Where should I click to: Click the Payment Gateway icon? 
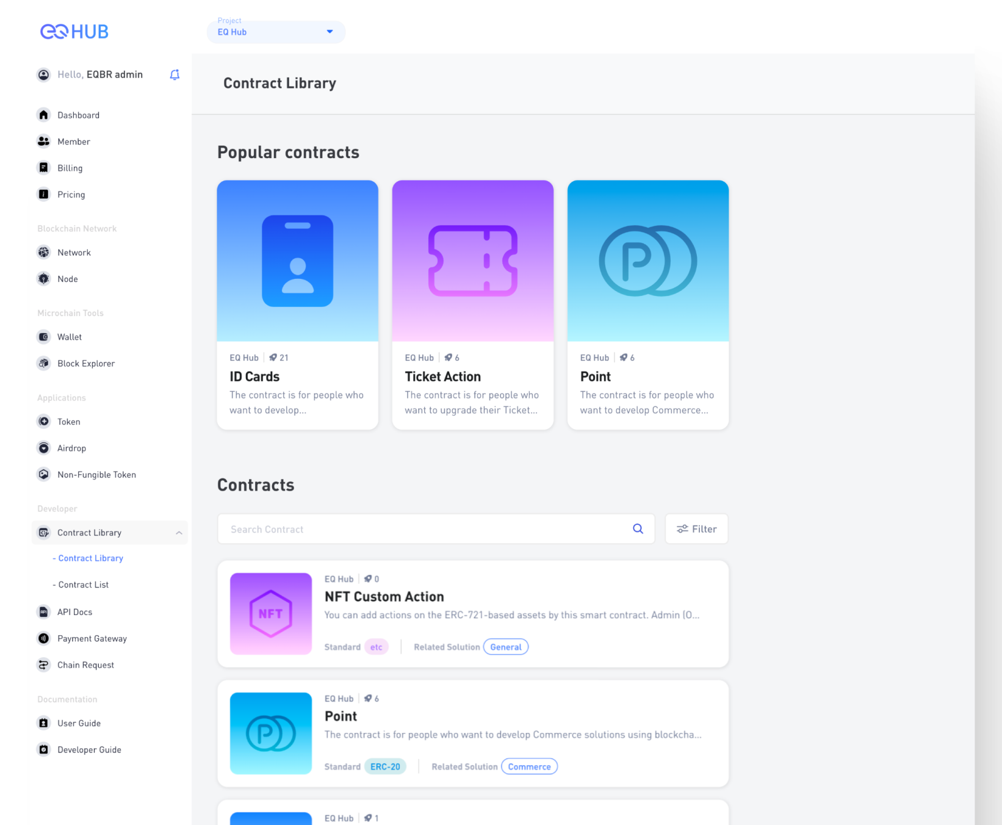[43, 638]
